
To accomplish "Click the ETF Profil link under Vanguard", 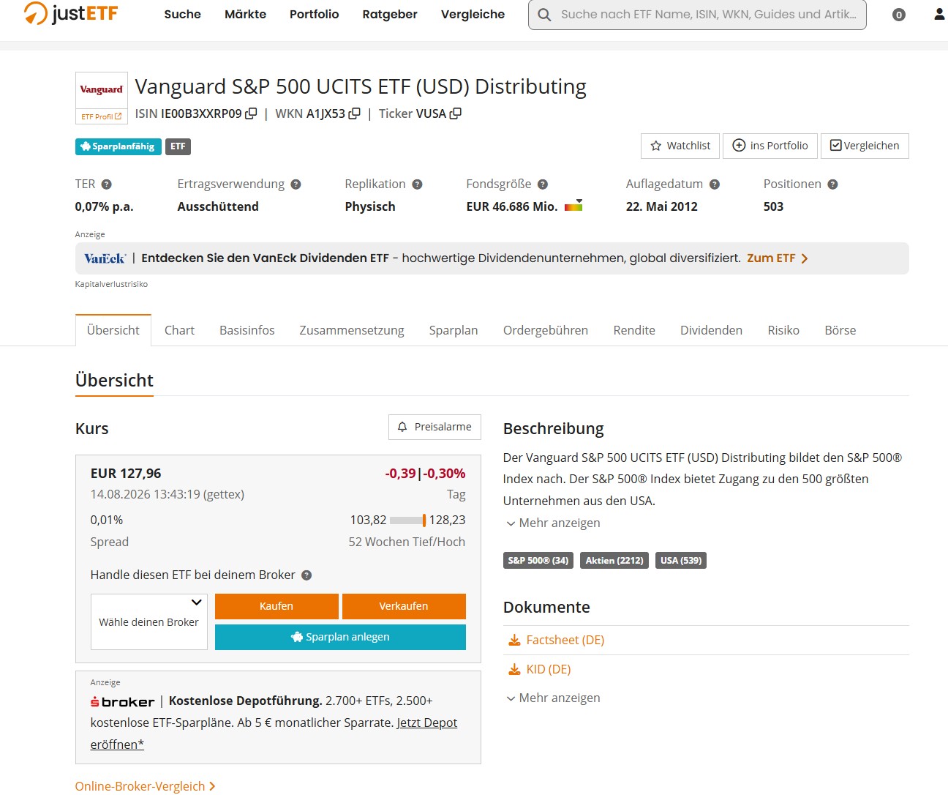I will tap(102, 116).
